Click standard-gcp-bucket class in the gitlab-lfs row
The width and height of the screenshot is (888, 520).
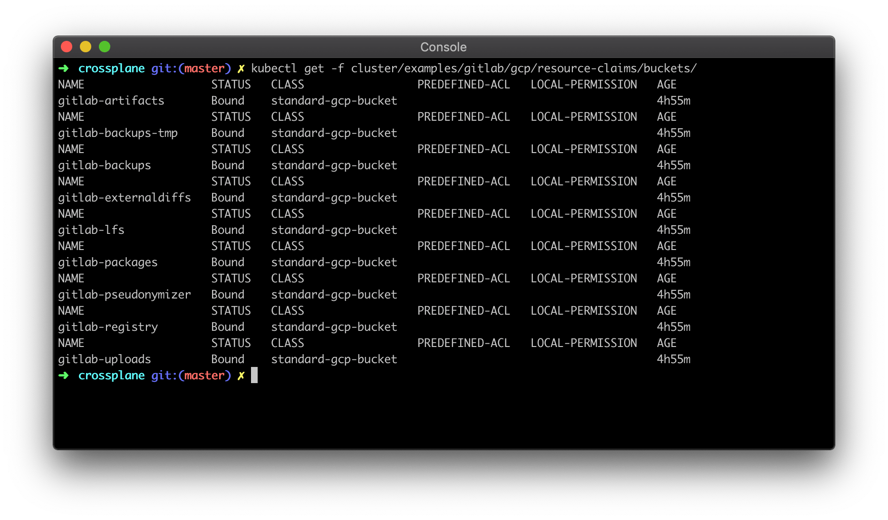pyautogui.click(x=334, y=230)
